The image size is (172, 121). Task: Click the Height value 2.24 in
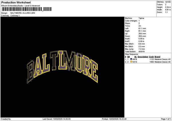click(x=168, y=7)
